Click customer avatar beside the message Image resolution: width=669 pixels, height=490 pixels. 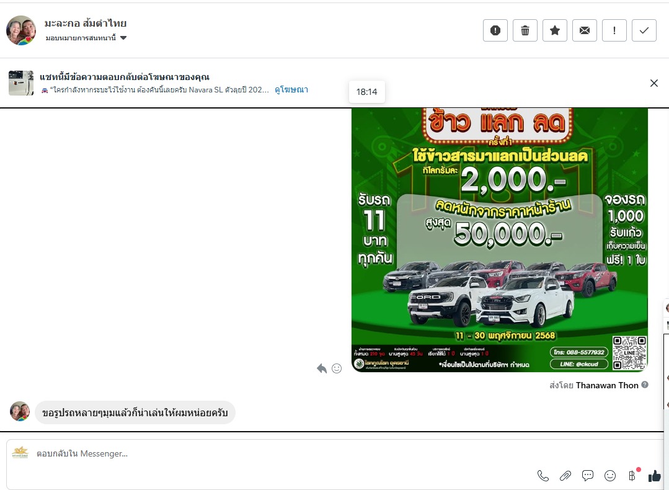[20, 411]
